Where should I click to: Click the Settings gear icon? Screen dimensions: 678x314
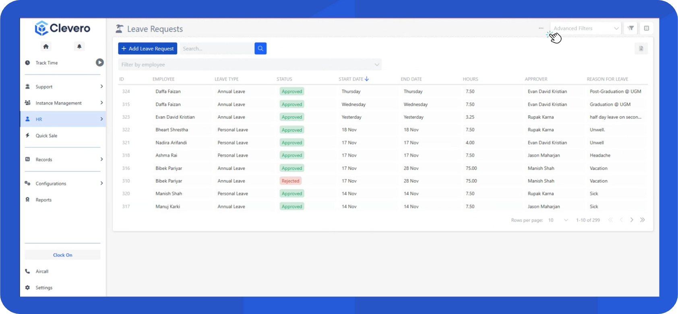[27, 287]
